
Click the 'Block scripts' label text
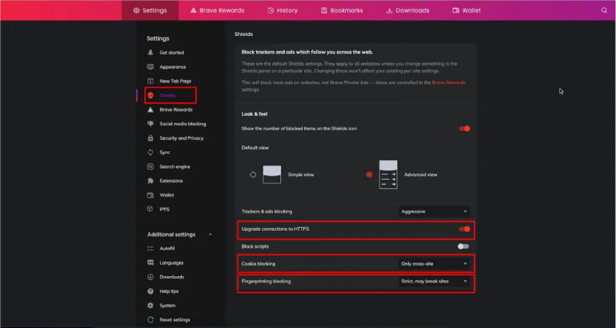click(x=255, y=247)
